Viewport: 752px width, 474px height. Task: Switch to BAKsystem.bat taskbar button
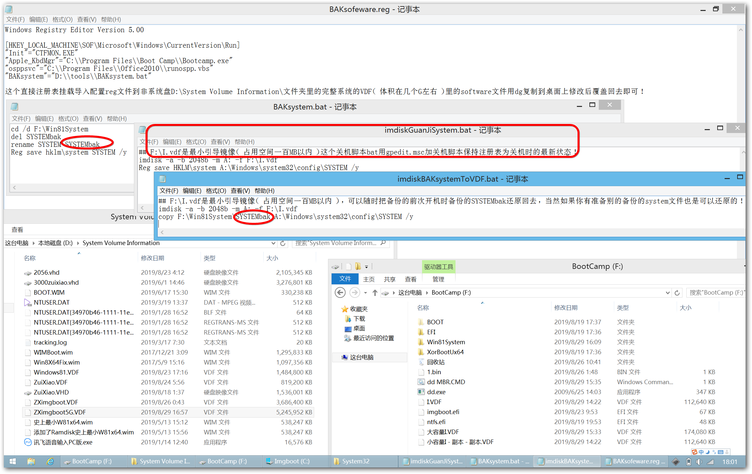point(500,461)
